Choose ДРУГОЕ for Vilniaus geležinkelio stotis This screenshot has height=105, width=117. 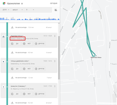coord(39,69)
